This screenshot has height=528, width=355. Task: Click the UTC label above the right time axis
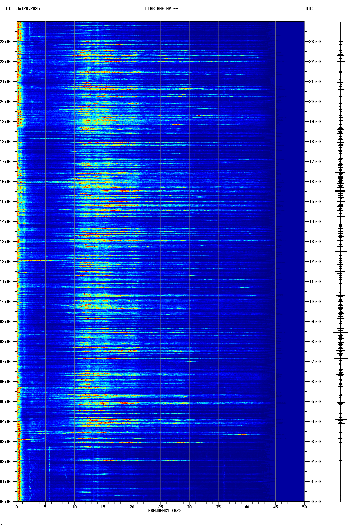[309, 9]
